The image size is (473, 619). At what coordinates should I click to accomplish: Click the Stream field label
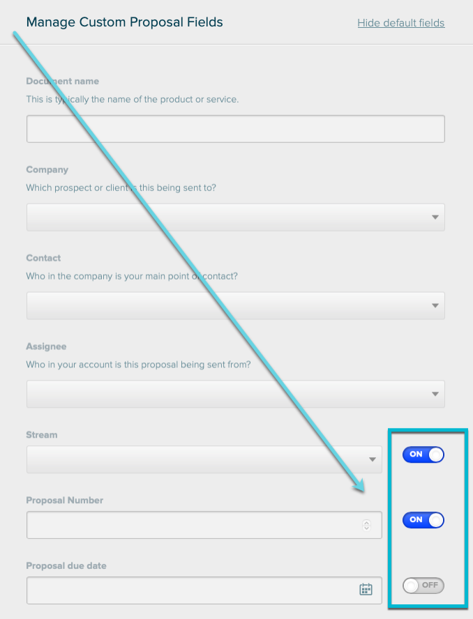[41, 435]
